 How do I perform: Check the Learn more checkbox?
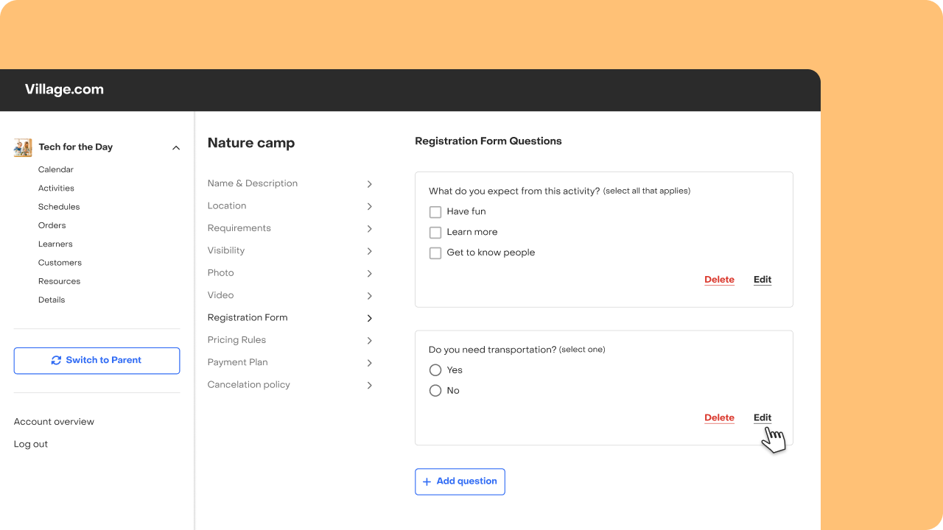(x=435, y=233)
